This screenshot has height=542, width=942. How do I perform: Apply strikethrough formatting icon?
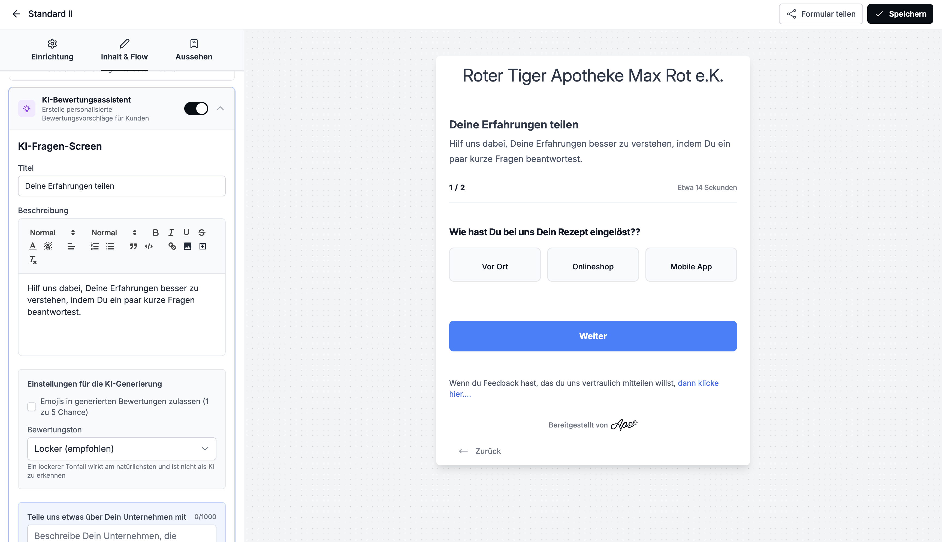pyautogui.click(x=202, y=233)
